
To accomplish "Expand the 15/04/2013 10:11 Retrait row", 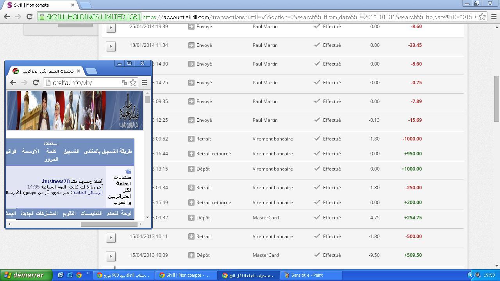I will point(111,237).
